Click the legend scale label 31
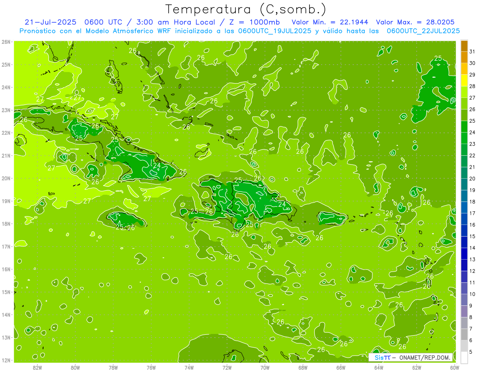483x373 pixels. [472, 52]
